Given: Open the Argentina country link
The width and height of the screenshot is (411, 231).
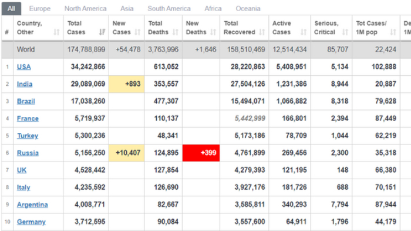Looking at the screenshot, I should [32, 205].
